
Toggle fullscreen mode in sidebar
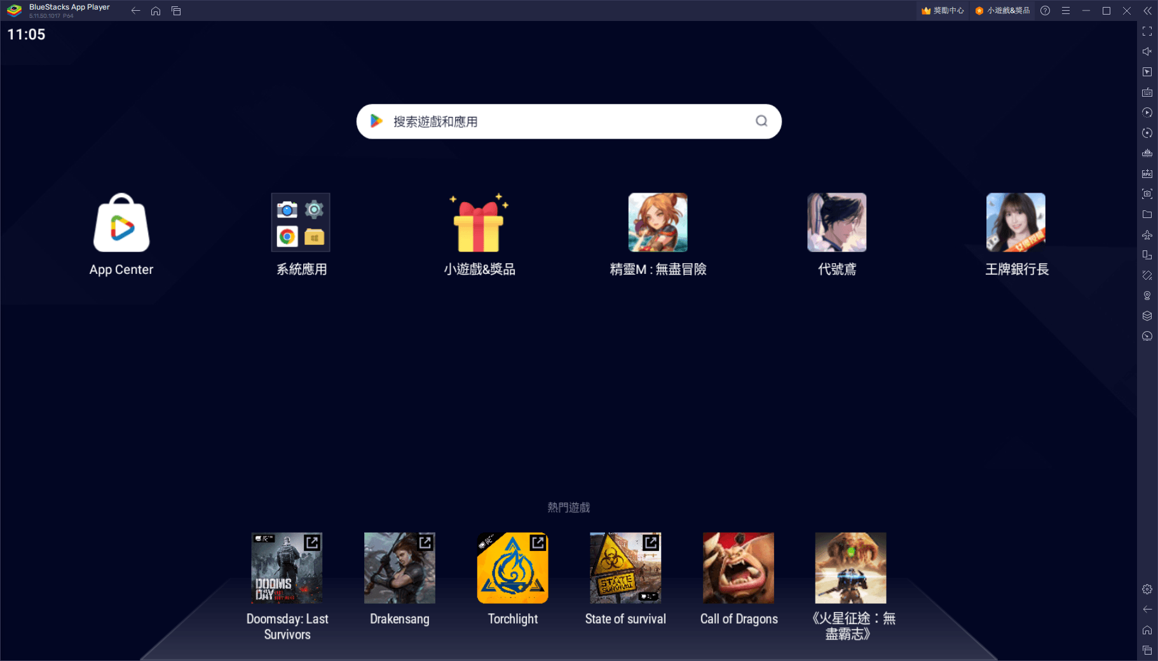coord(1147,31)
